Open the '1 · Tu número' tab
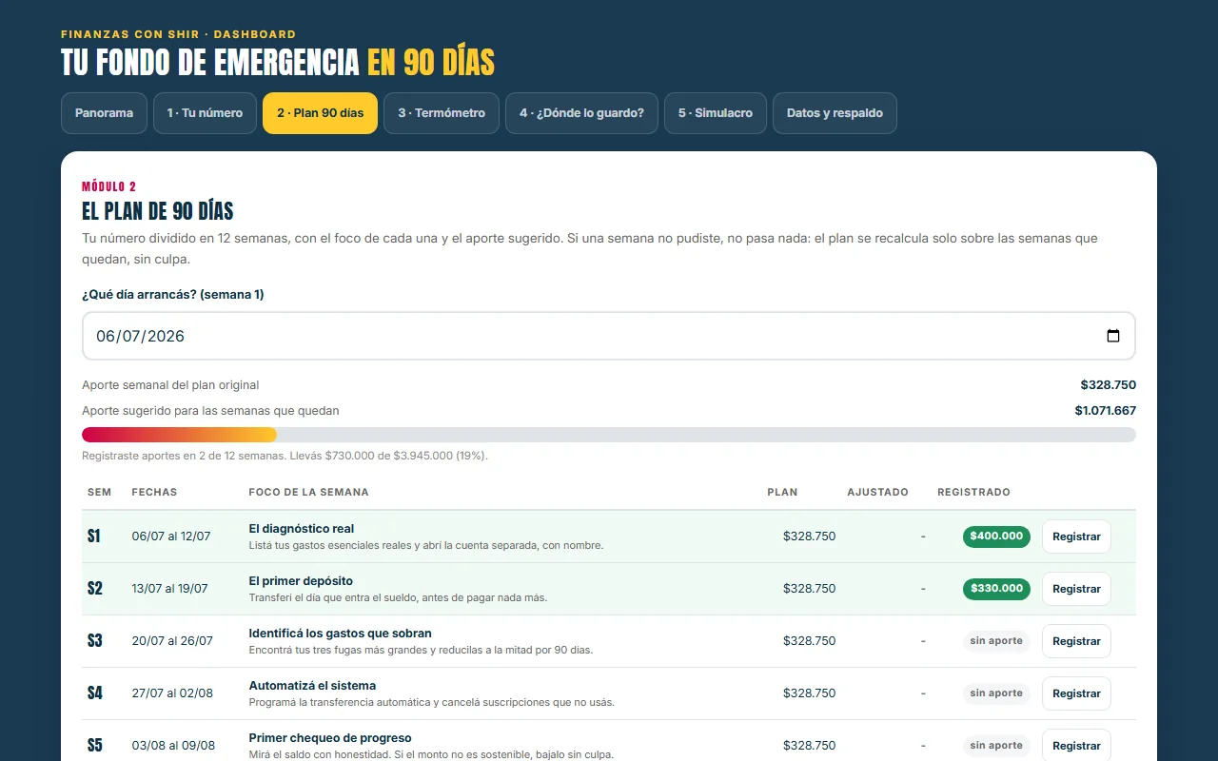Viewport: 1218px width, 761px height. point(205,113)
